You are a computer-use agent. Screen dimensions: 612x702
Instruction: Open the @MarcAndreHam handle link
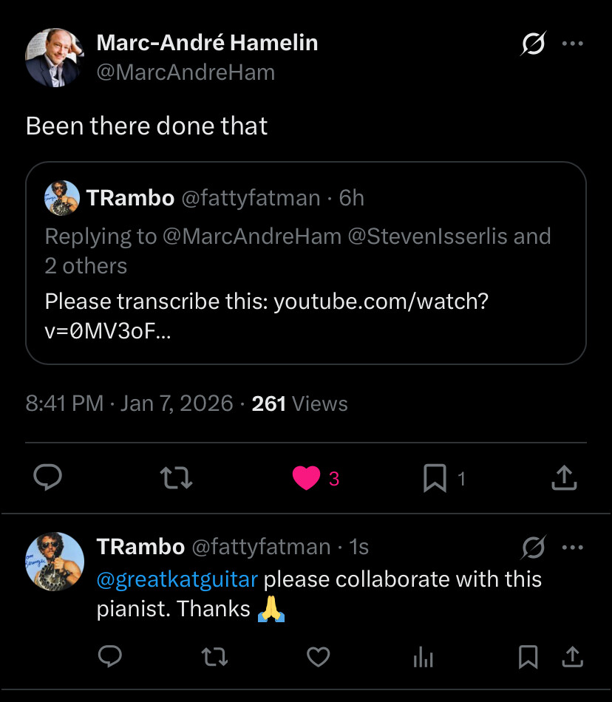(x=186, y=72)
